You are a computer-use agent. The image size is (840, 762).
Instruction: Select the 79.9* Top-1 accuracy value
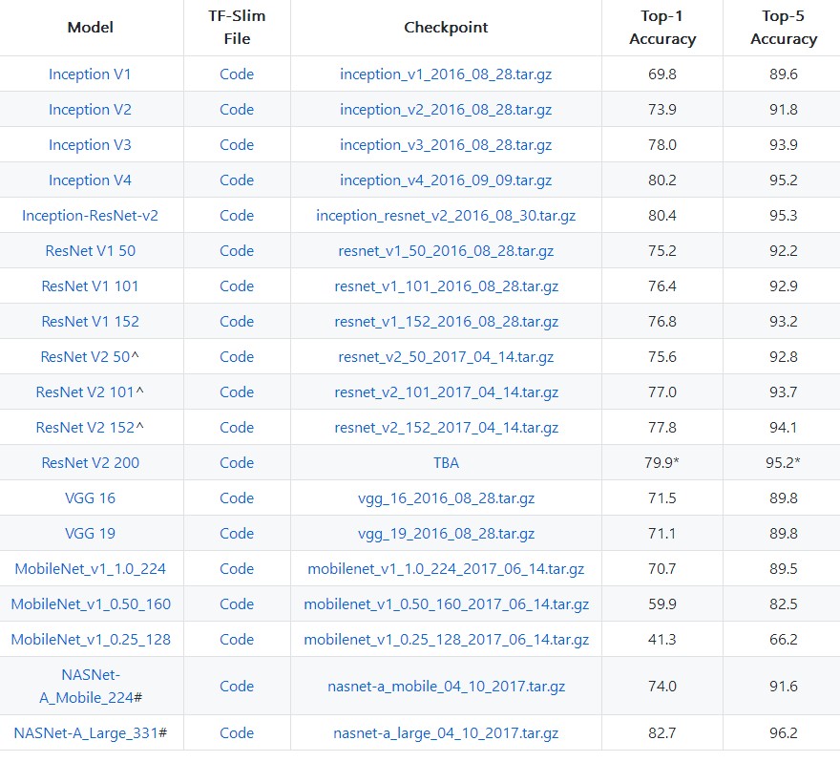point(661,463)
